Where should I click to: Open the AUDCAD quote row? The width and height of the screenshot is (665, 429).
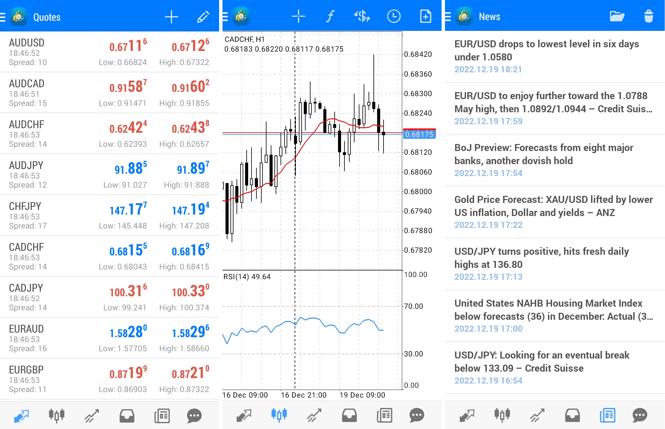(x=109, y=93)
